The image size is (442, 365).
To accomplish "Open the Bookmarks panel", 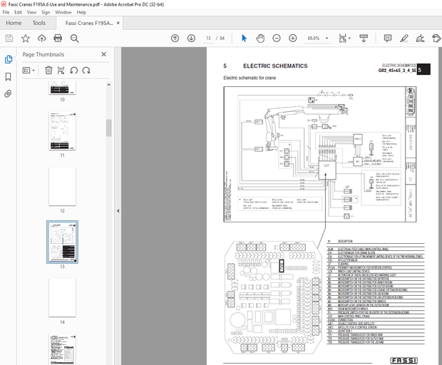I will (8, 77).
